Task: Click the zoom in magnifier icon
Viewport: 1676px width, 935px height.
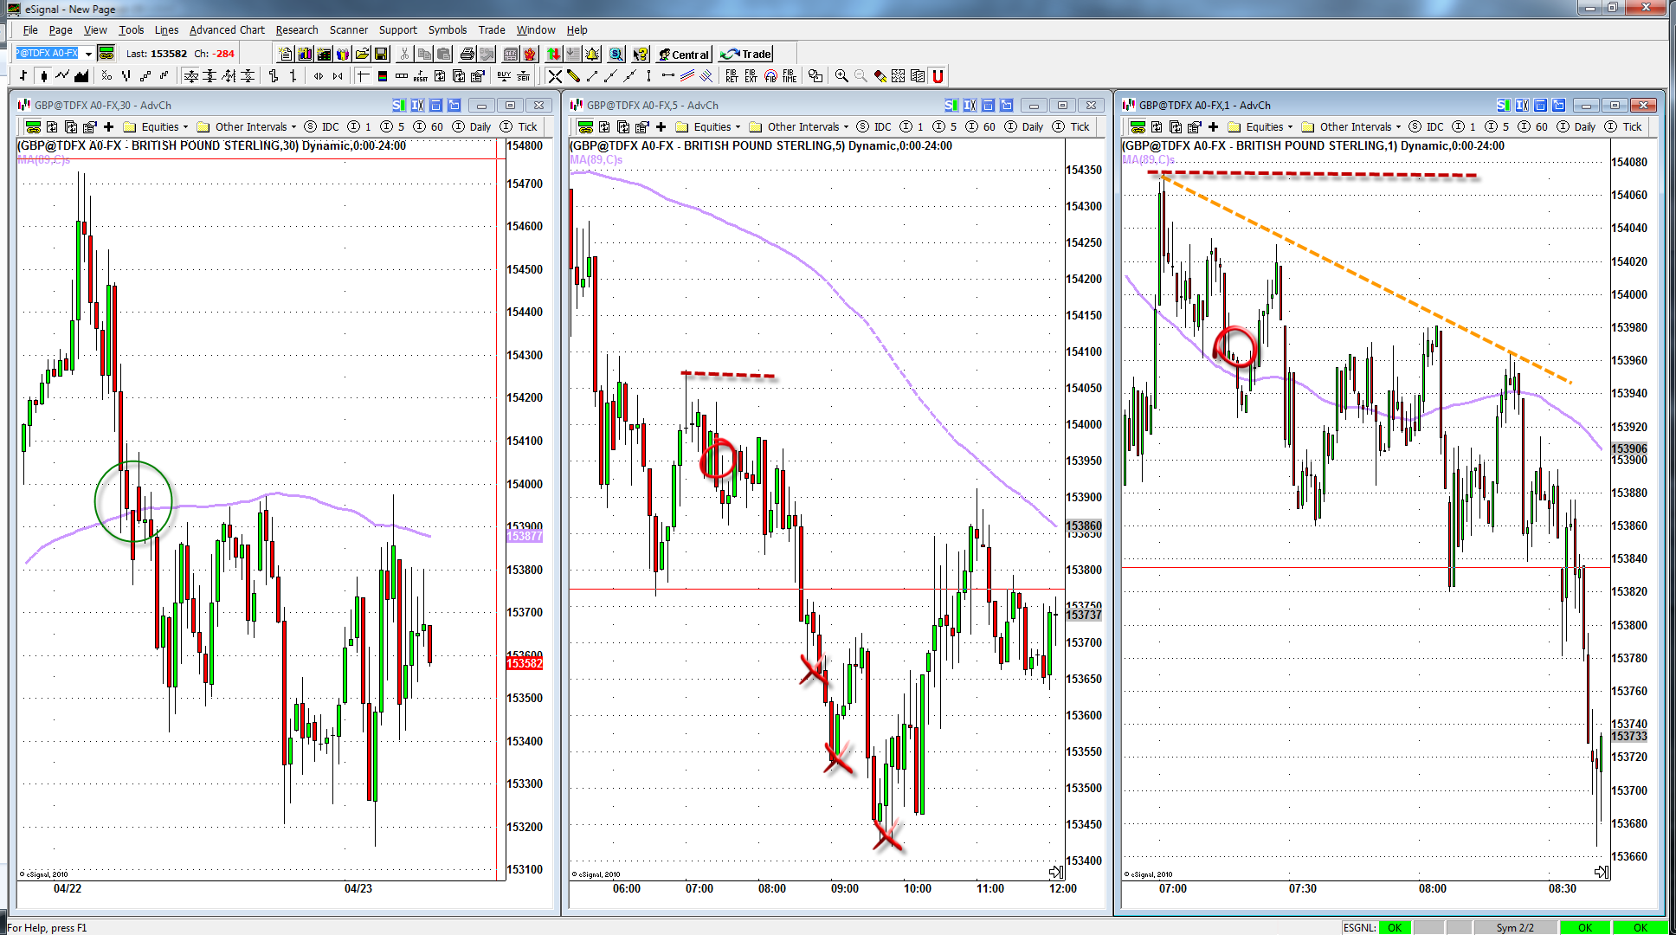Action: pyautogui.click(x=841, y=76)
